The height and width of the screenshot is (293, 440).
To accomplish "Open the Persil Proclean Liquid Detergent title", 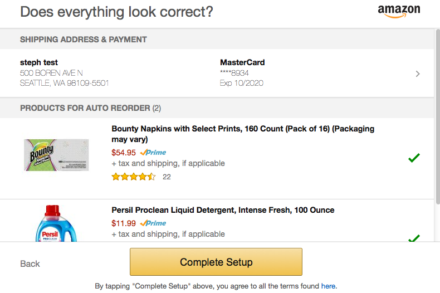I will [223, 210].
